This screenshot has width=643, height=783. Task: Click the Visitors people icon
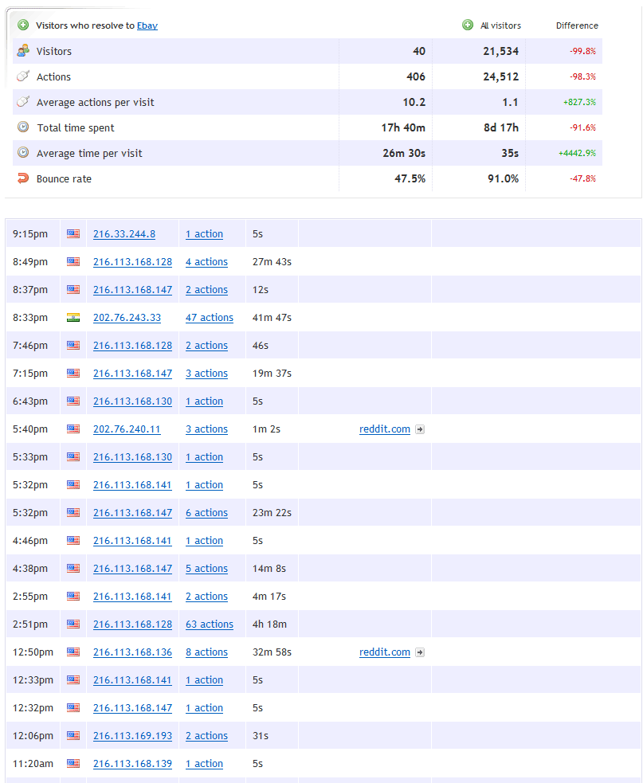[x=23, y=51]
